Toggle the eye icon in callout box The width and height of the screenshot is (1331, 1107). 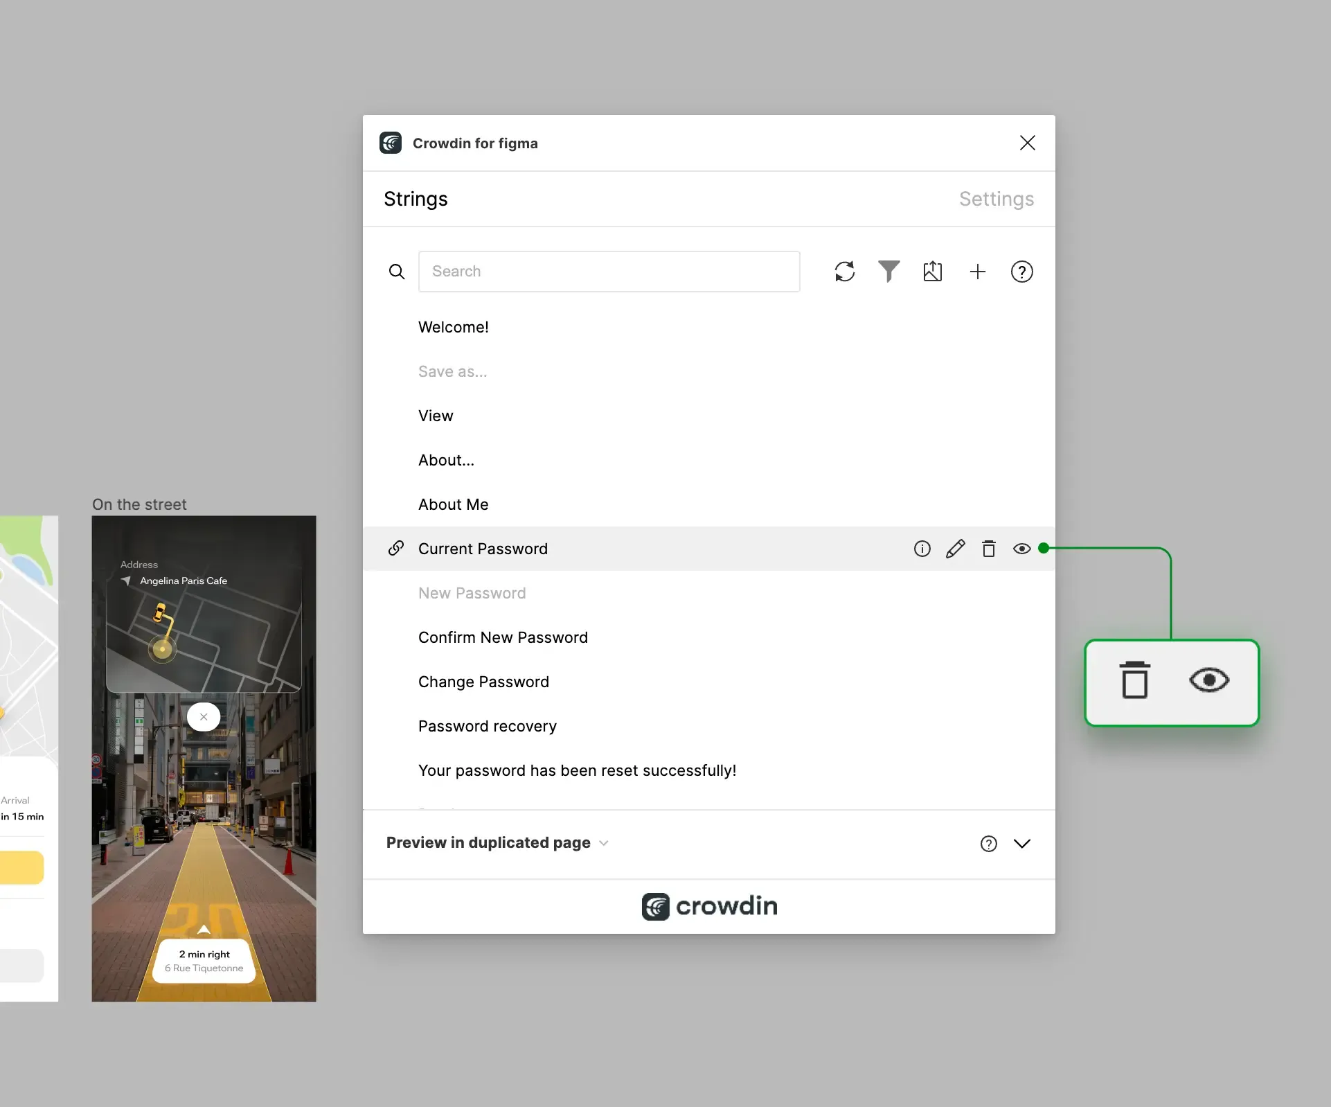(x=1208, y=680)
